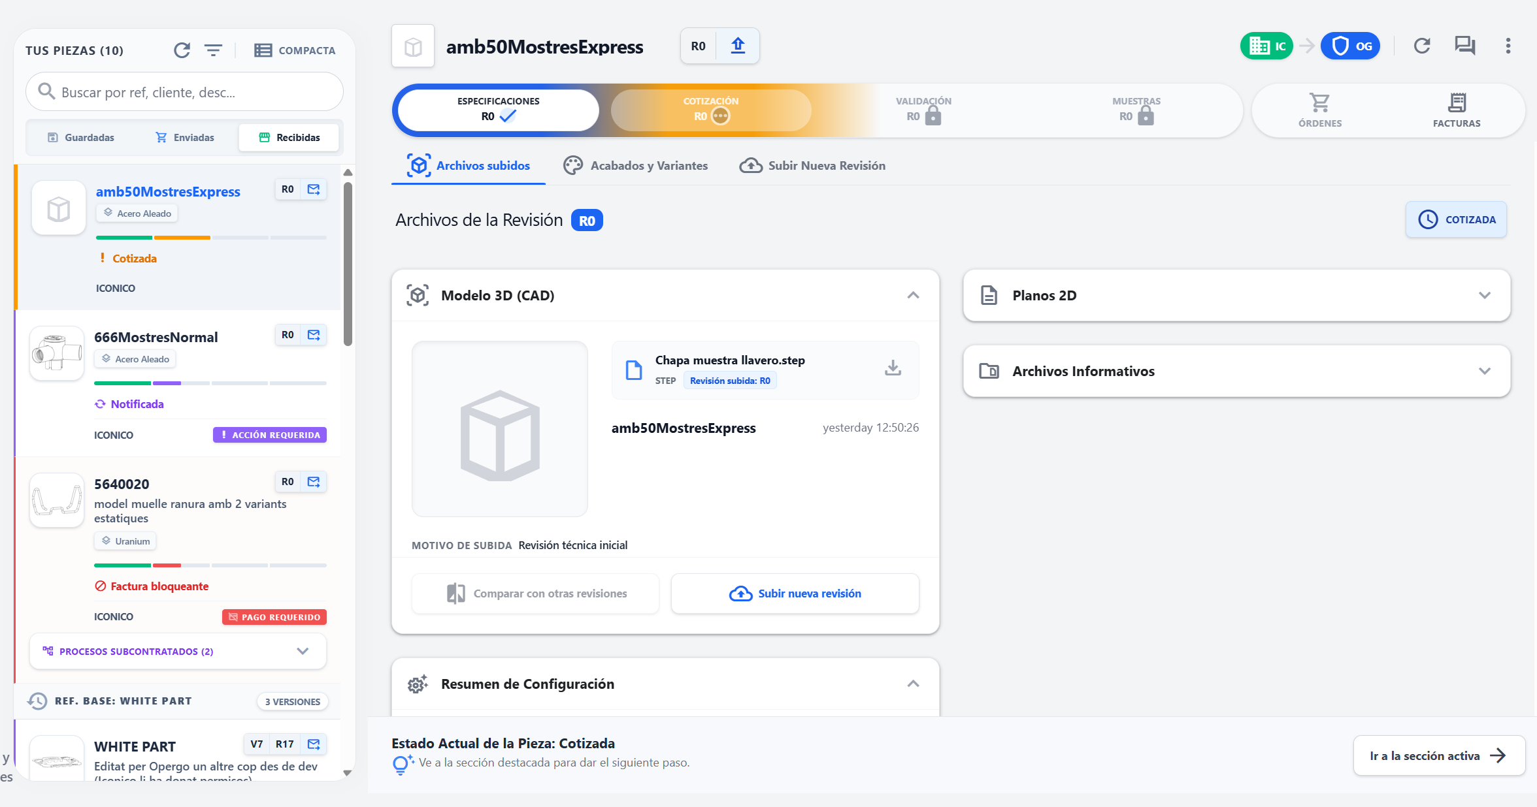Click the Cotizada status button
Screen dimensions: 1537x807
[1456, 219]
